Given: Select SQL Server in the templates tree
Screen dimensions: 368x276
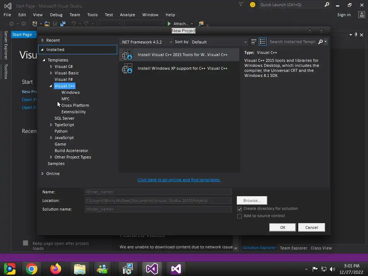Looking at the screenshot, I should click(64, 118).
